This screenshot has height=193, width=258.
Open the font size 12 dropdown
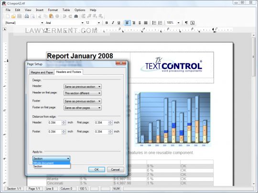coord(99,23)
